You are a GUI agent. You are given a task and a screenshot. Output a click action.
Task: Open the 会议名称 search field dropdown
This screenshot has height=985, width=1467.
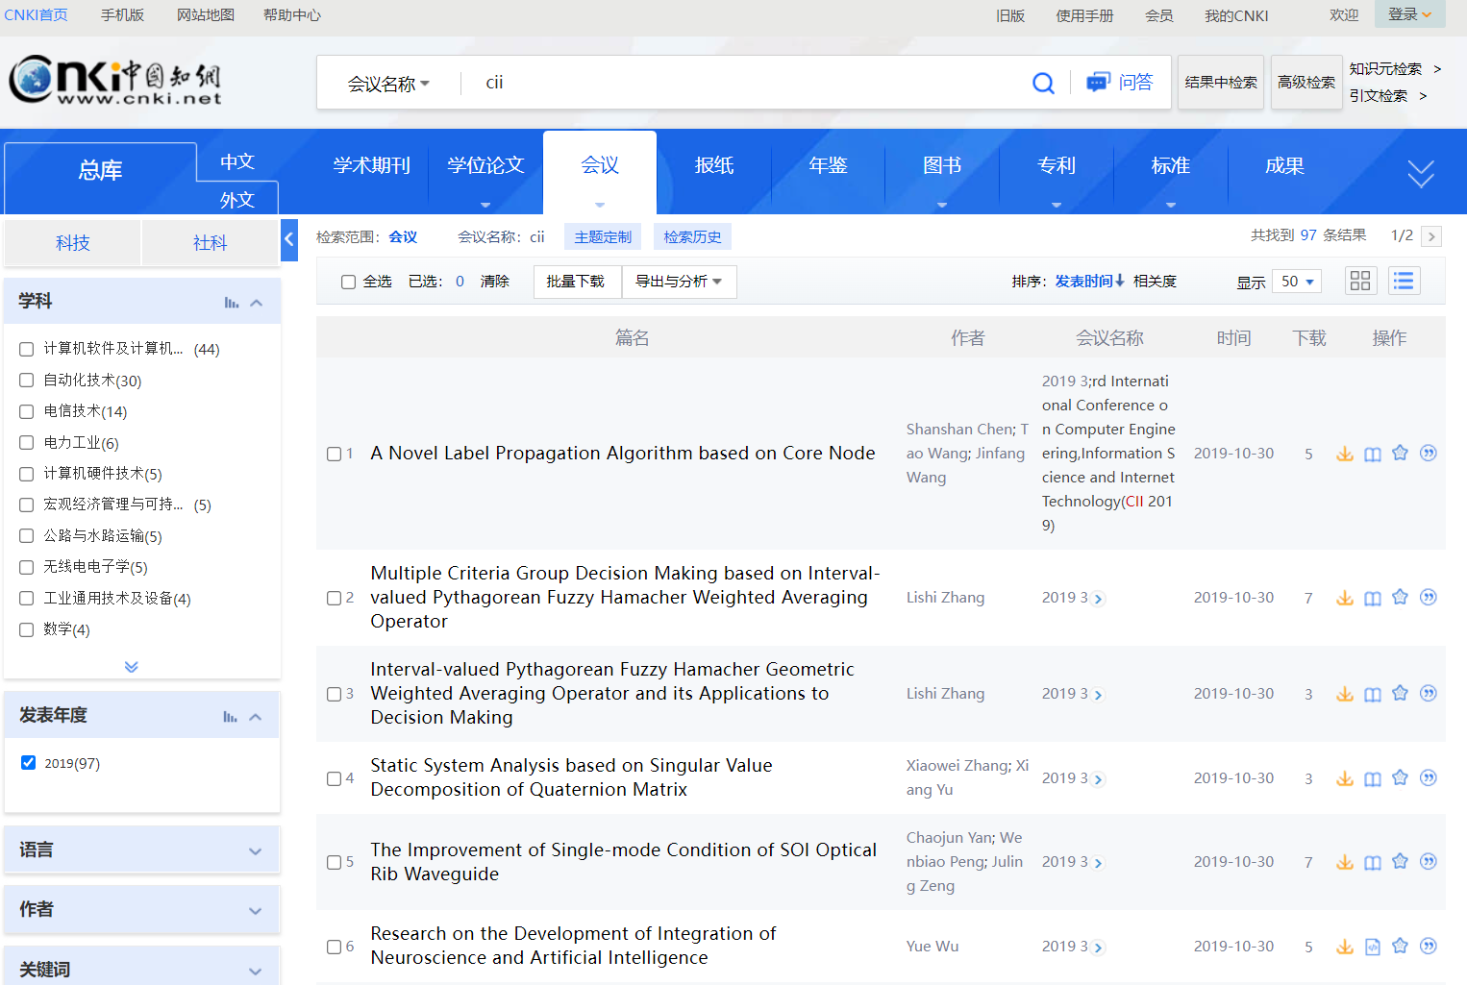pos(388,84)
